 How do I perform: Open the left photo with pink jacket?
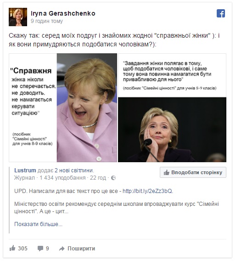(87, 108)
